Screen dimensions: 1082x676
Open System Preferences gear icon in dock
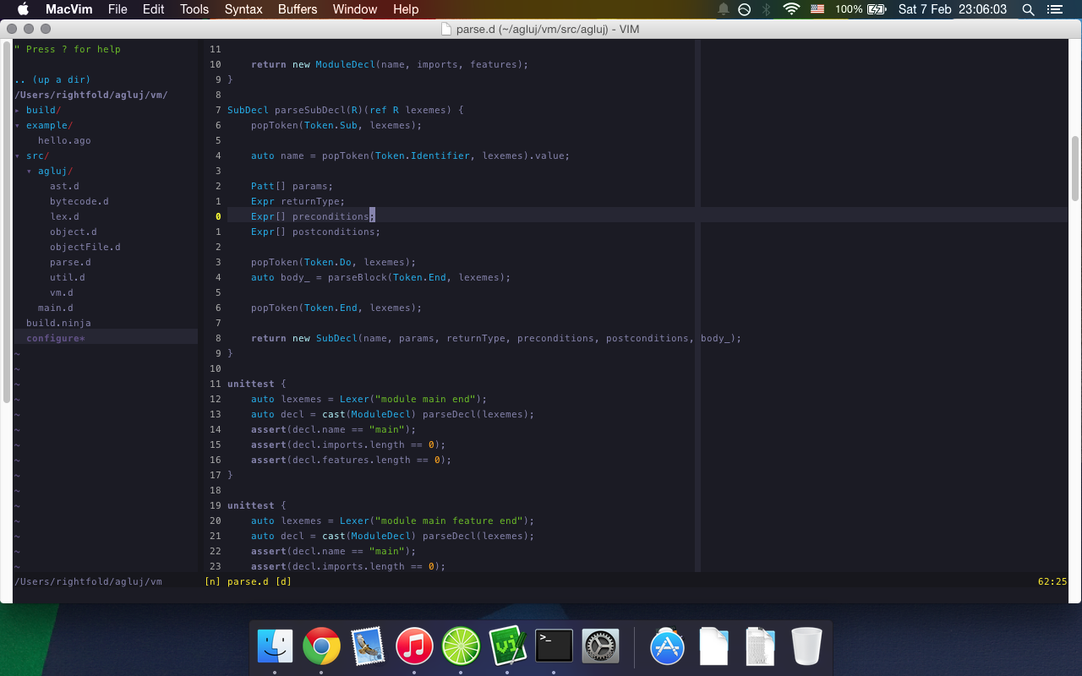[600, 647]
